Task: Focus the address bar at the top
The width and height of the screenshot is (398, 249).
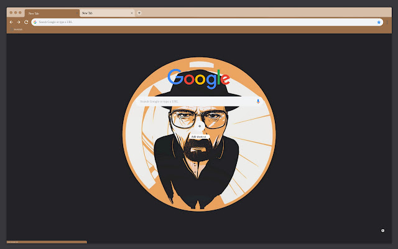Action: tap(207, 22)
